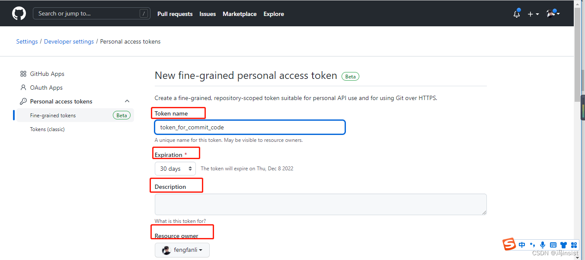Toggle the Chinese/English input mode
Viewport: 585px width, 260px height.
pos(522,245)
